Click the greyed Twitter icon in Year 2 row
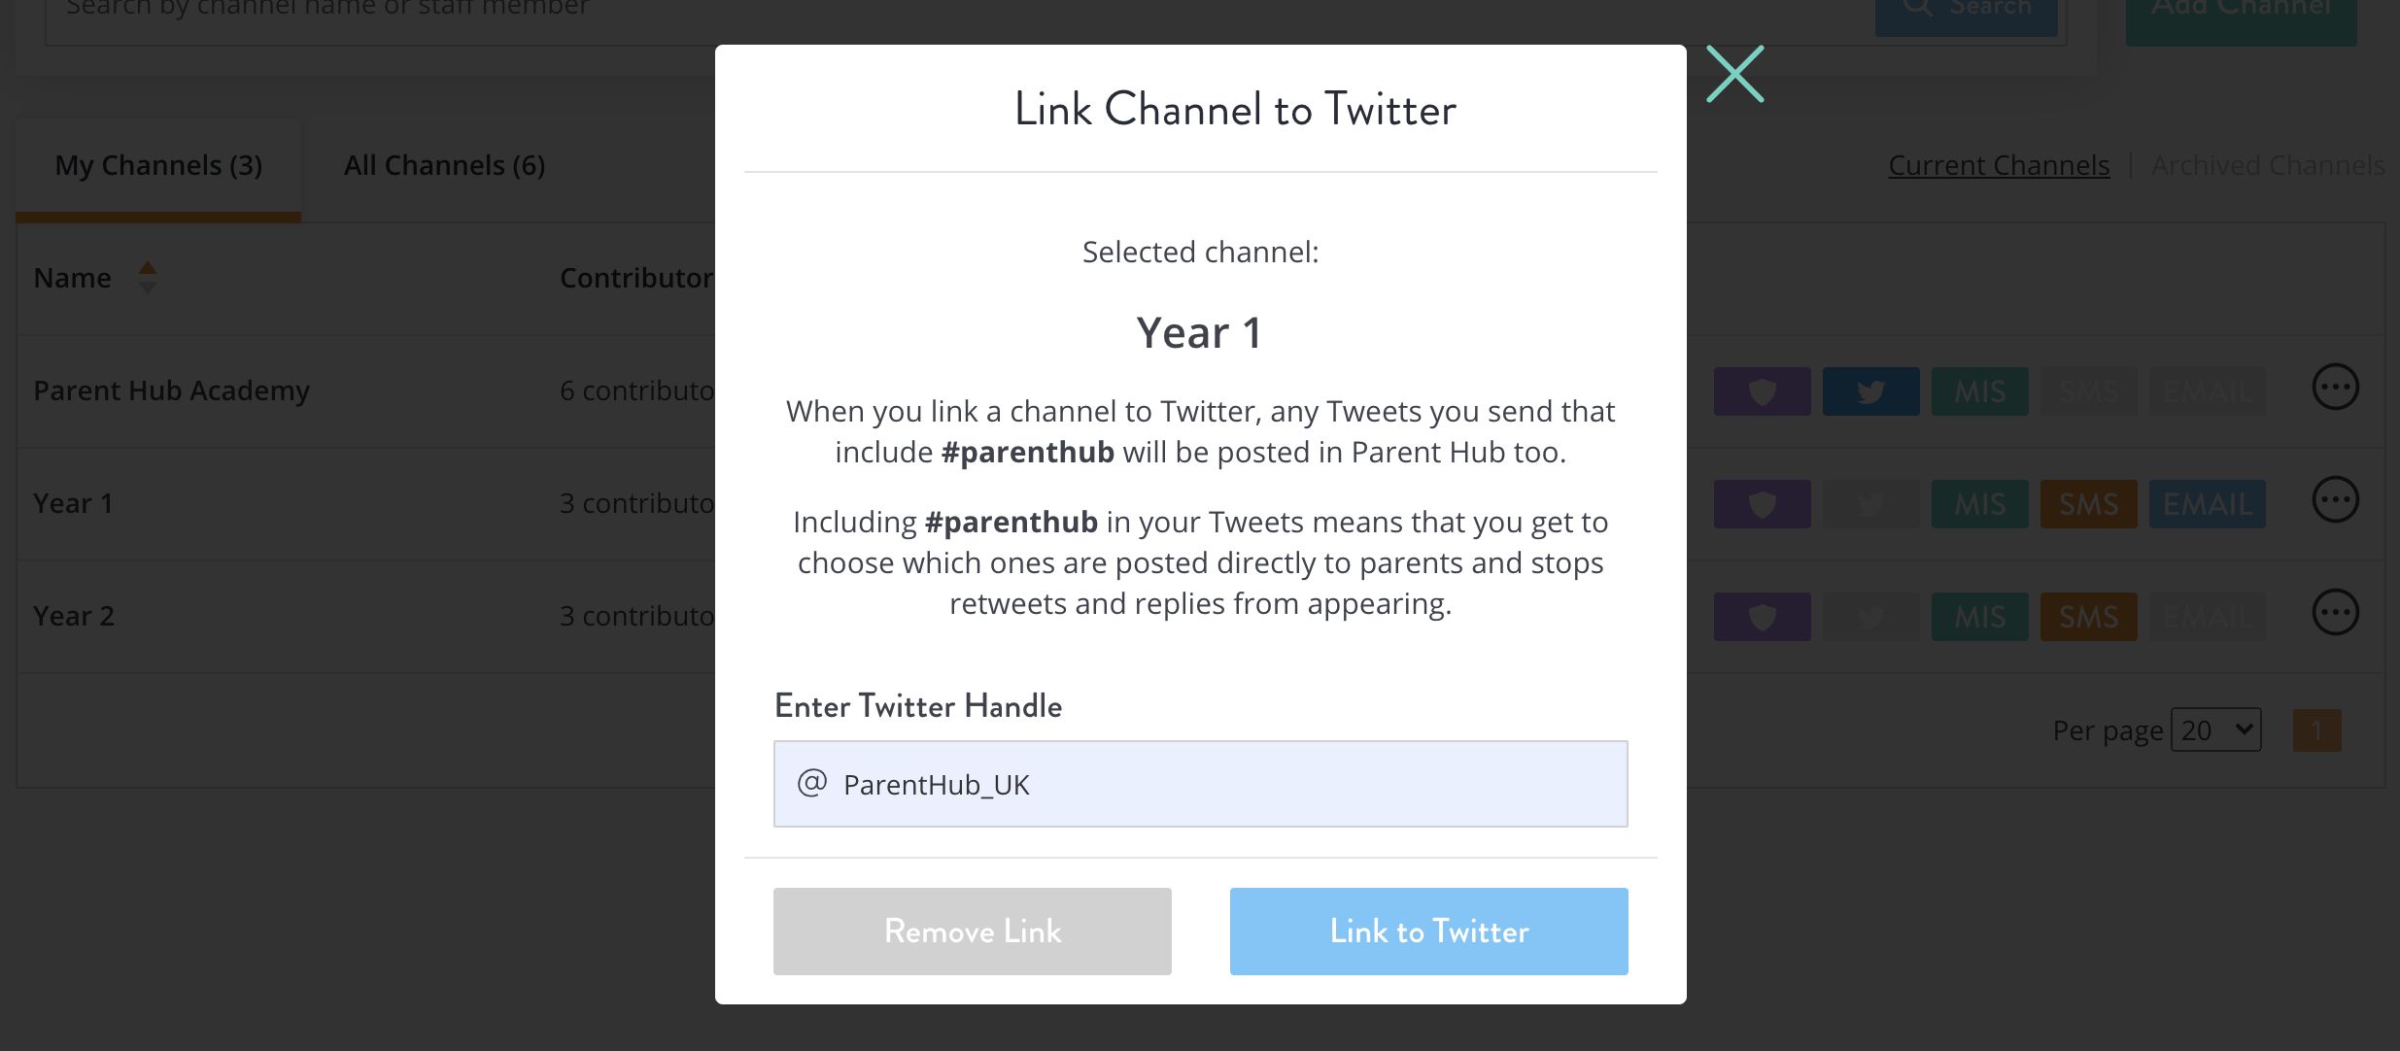 click(1870, 617)
